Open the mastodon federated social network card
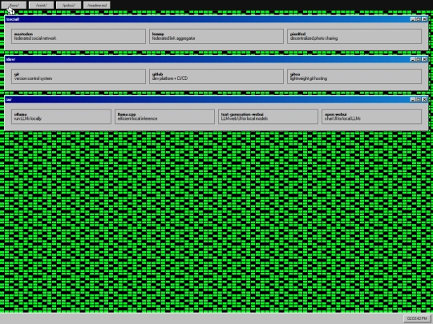 (x=79, y=36)
